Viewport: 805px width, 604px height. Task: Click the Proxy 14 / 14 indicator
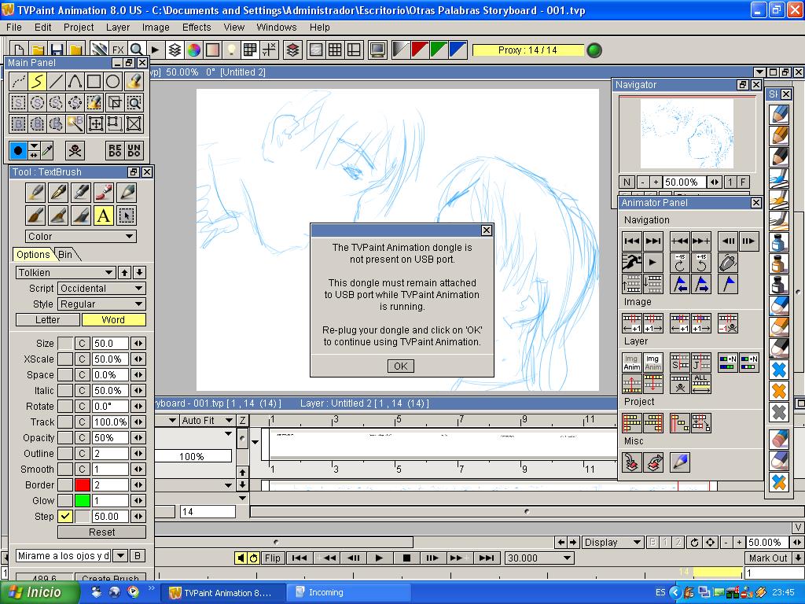pos(527,50)
